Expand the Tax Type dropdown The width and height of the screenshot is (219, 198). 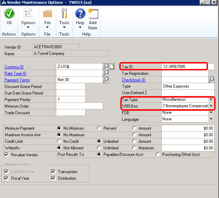211,99
